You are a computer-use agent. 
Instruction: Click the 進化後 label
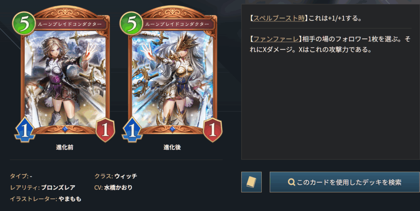click(172, 147)
